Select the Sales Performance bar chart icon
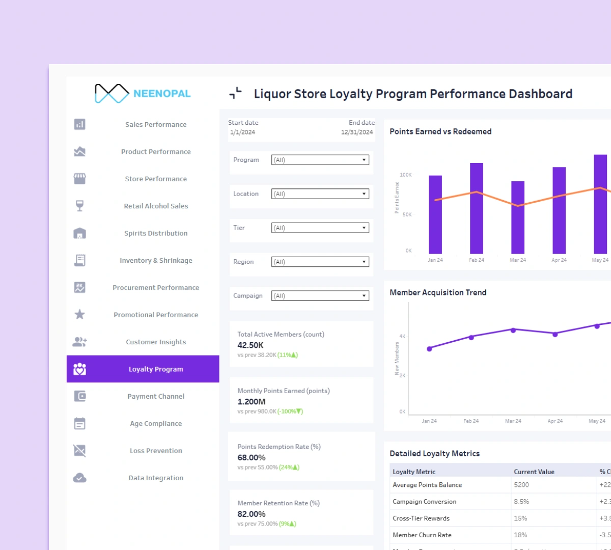This screenshot has height=550, width=611. tap(79, 124)
